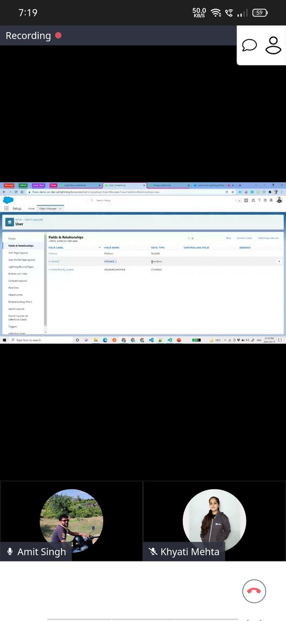This screenshot has width=286, height=621.
Task: Open the meeting chat icon
Action: [x=249, y=45]
